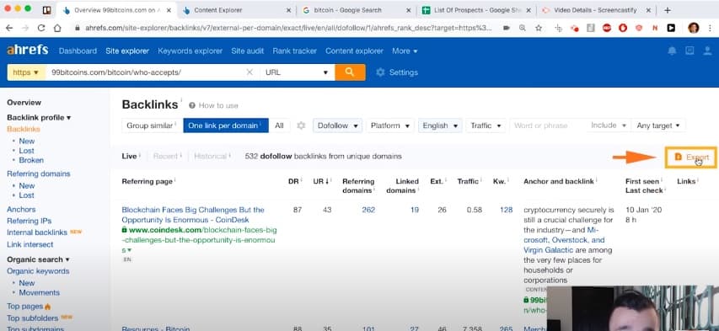Sort by UR column header
Image resolution: width=719 pixels, height=331 pixels.
point(320,181)
